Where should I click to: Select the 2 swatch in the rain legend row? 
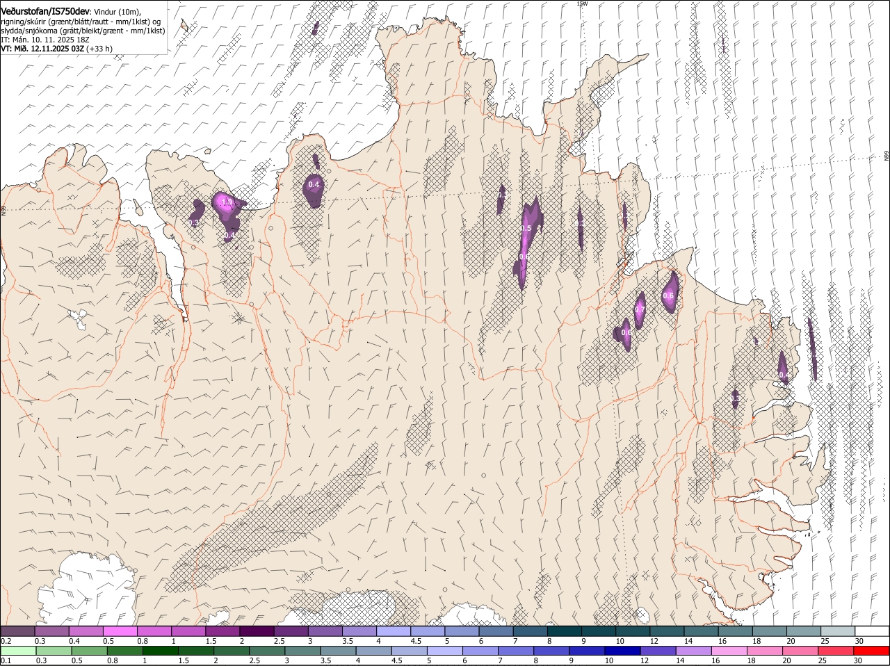(232, 651)
